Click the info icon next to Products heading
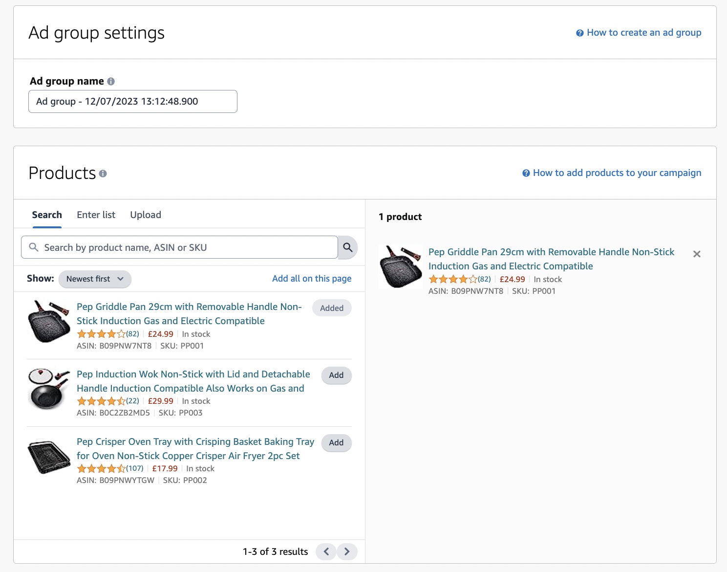Image resolution: width=727 pixels, height=572 pixels. (103, 174)
